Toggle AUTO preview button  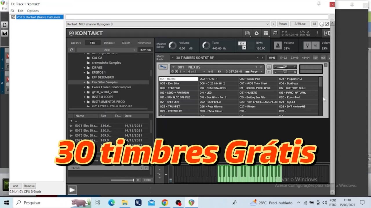click(148, 180)
